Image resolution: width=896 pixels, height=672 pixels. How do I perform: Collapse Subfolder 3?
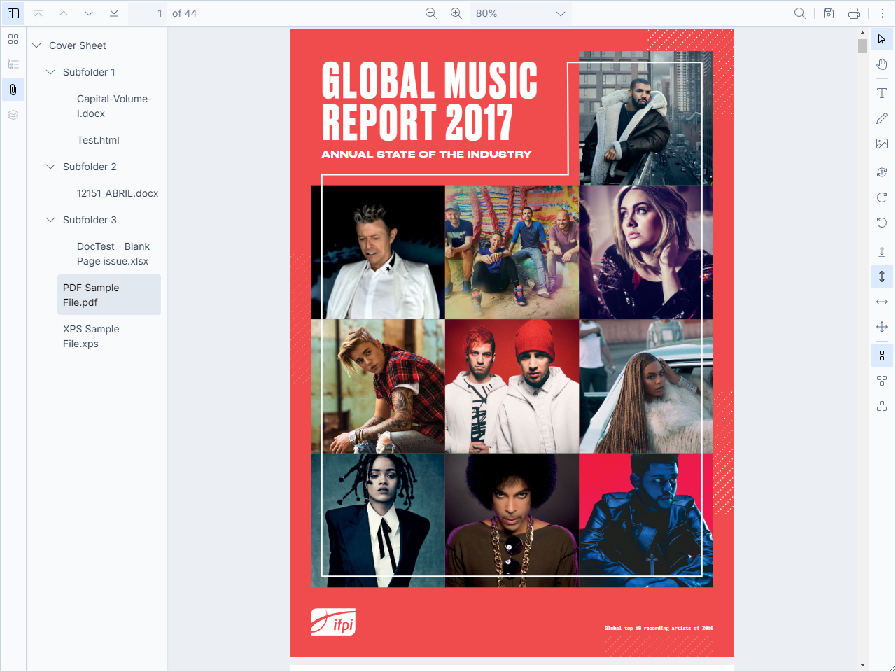click(50, 220)
